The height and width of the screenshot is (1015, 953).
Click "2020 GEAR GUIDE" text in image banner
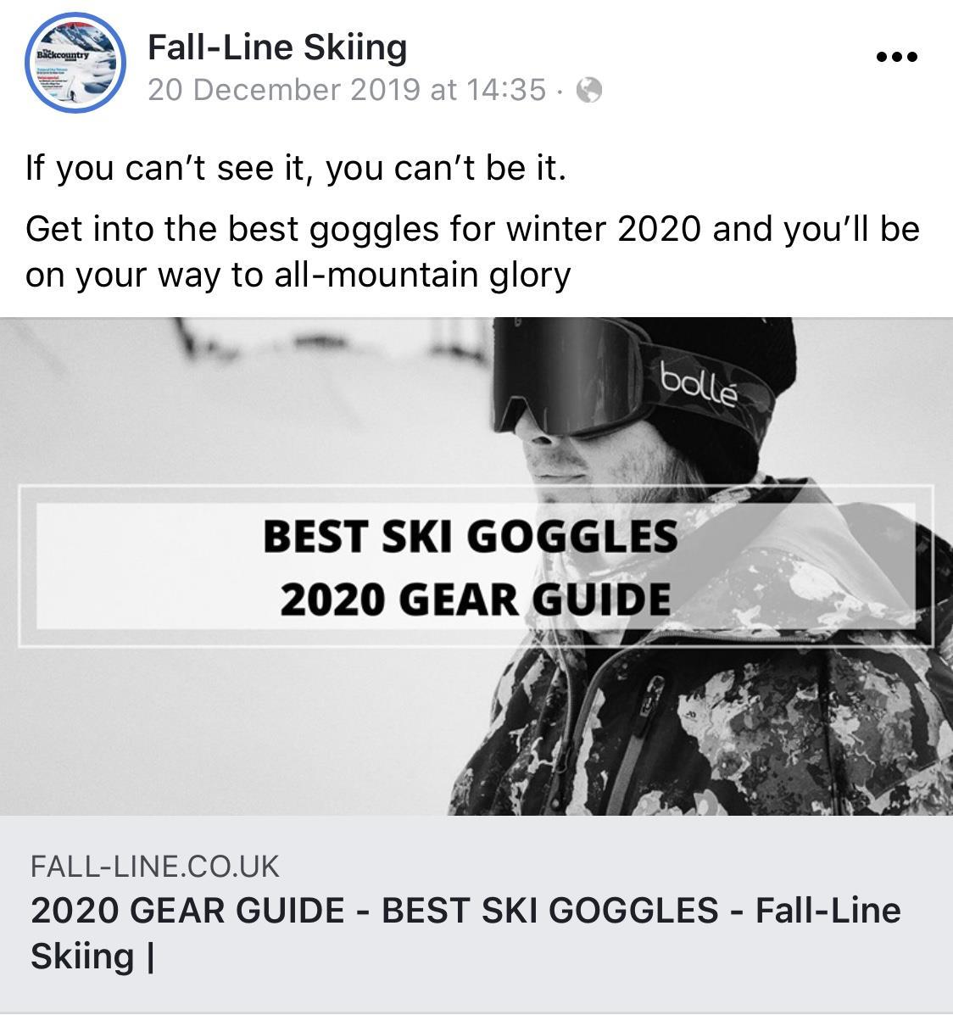tap(475, 600)
